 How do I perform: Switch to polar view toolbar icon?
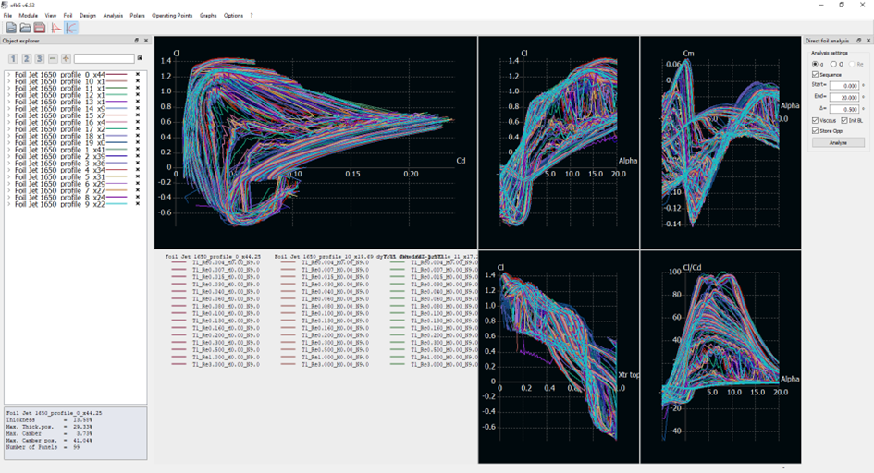[71, 28]
